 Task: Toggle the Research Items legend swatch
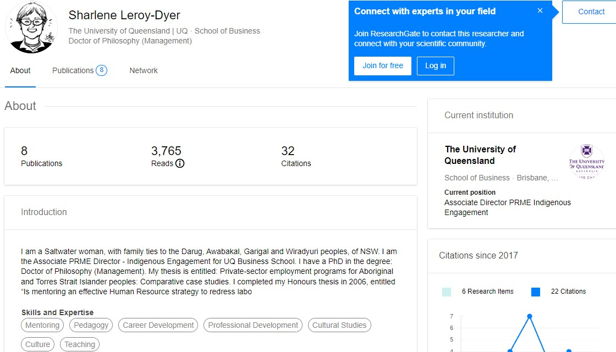click(447, 292)
